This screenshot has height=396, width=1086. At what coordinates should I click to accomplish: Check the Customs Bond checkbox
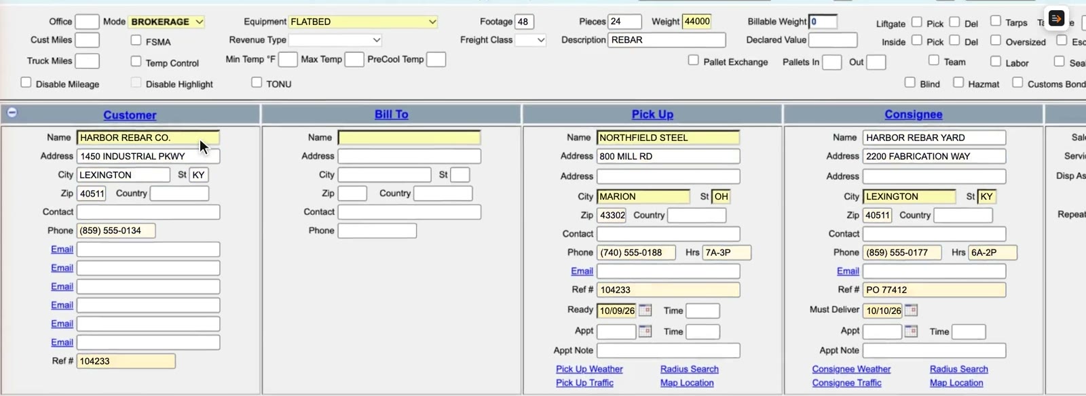(1017, 83)
